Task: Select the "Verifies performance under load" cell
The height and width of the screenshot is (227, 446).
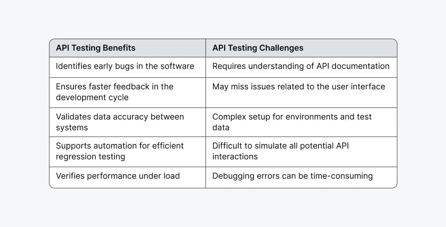Action: (118, 176)
